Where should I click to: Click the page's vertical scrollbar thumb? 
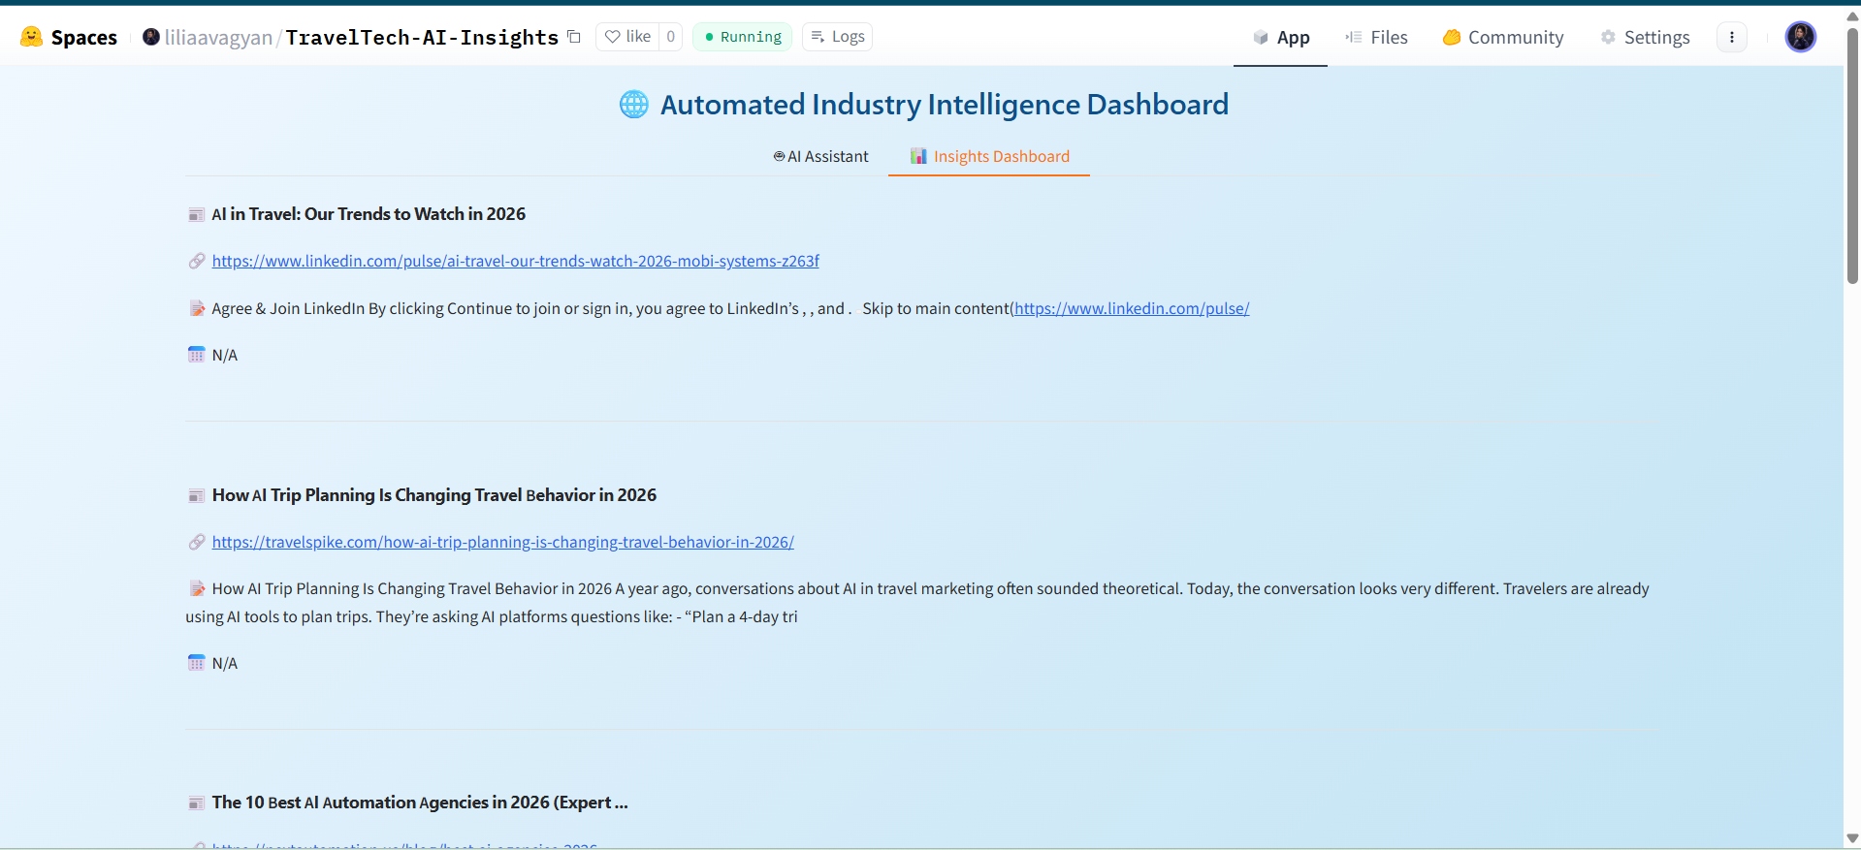(x=1852, y=155)
